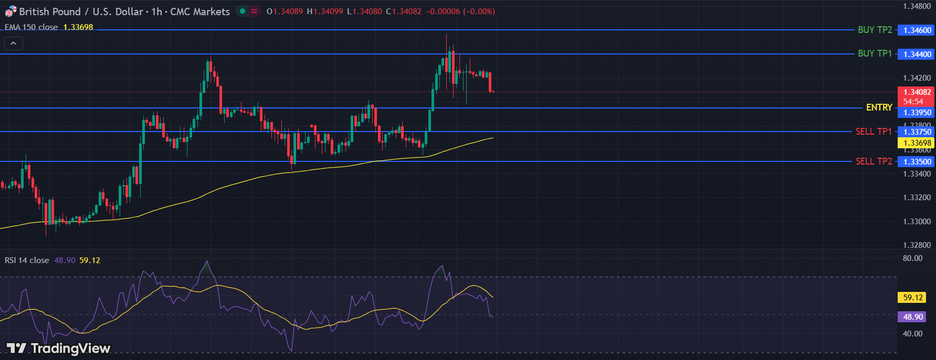Click the TradingView logo
936x360 pixels.
(58, 348)
